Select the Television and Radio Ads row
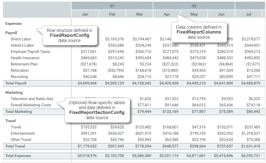Viewport: 266px width, 163px height. tap(32, 99)
